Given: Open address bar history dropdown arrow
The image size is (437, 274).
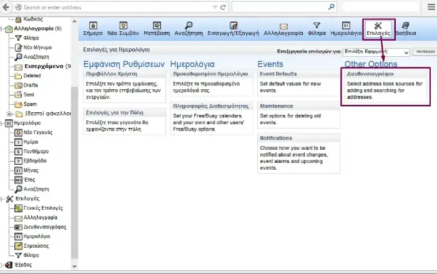Looking at the screenshot, I should [x=215, y=7].
